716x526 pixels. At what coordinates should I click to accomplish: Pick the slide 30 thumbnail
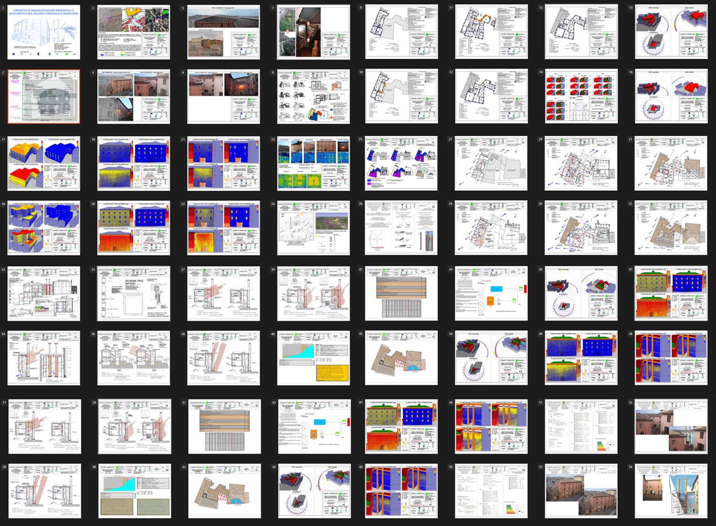[x=581, y=228]
